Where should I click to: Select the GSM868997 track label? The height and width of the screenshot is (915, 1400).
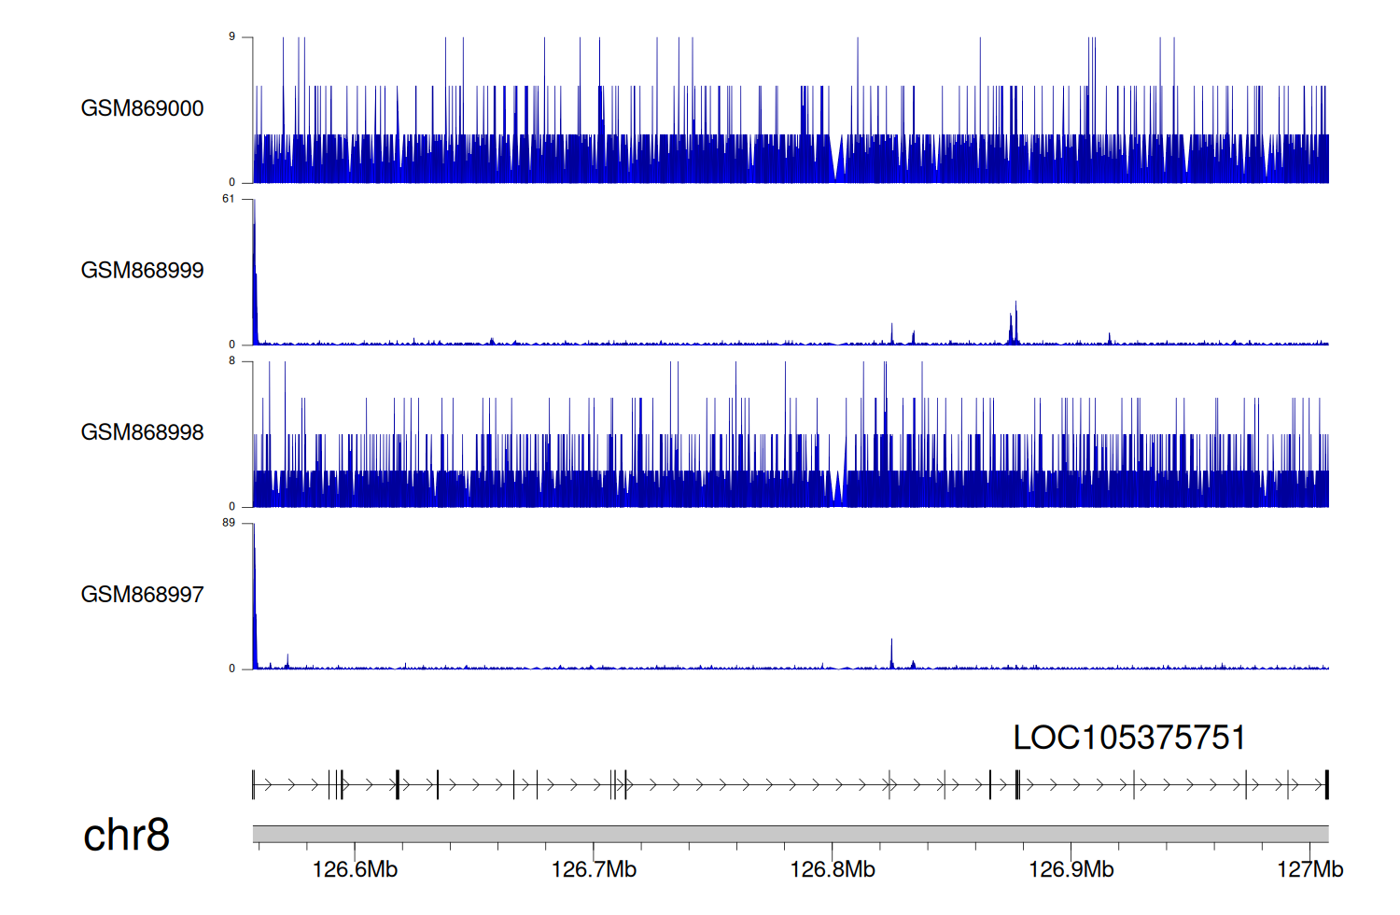(x=142, y=595)
